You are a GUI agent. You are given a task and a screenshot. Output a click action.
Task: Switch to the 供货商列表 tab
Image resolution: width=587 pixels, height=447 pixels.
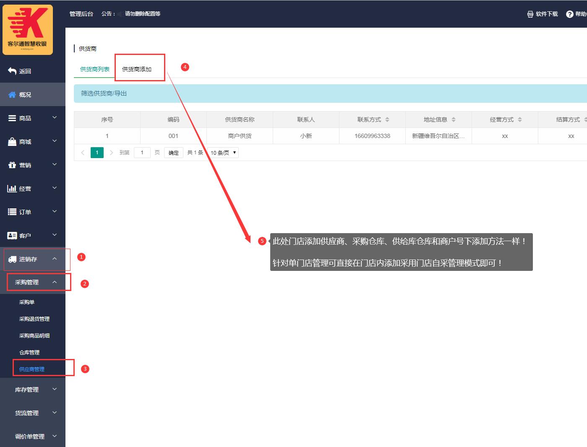(x=95, y=69)
